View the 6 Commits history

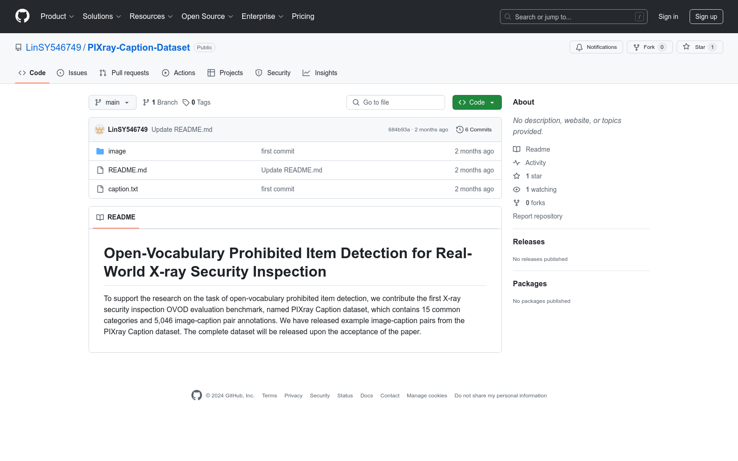pos(474,130)
